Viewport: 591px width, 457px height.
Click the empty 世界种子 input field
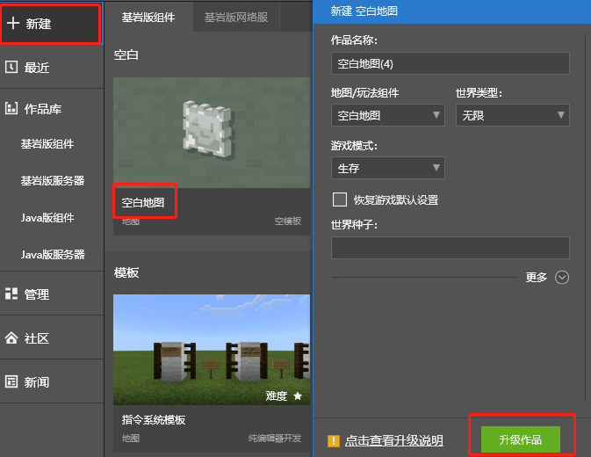[x=450, y=248]
